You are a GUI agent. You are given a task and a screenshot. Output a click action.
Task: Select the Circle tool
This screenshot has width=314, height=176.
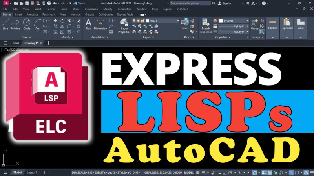(27, 24)
